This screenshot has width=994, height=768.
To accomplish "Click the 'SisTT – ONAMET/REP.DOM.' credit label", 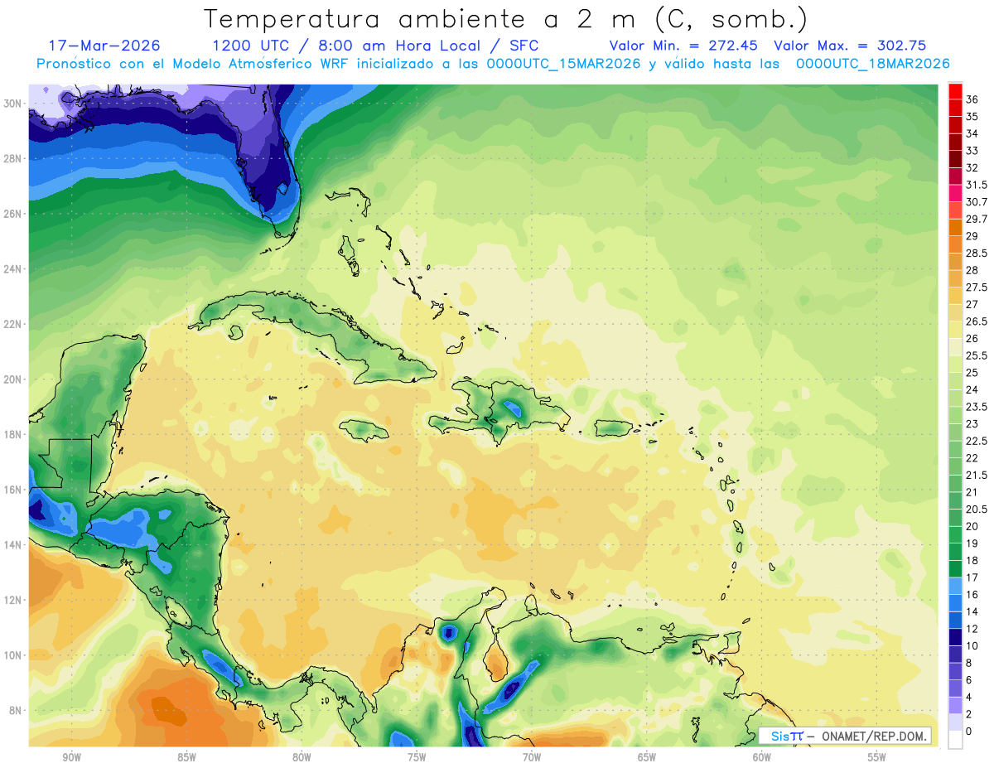I will pyautogui.click(x=848, y=736).
